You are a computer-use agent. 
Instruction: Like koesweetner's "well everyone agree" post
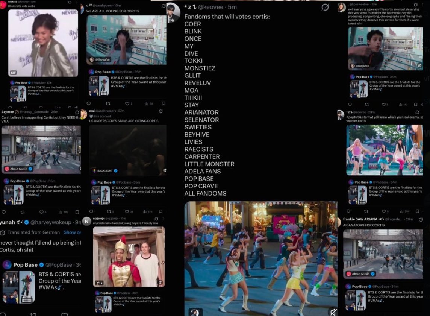pyautogui.click(x=384, y=104)
